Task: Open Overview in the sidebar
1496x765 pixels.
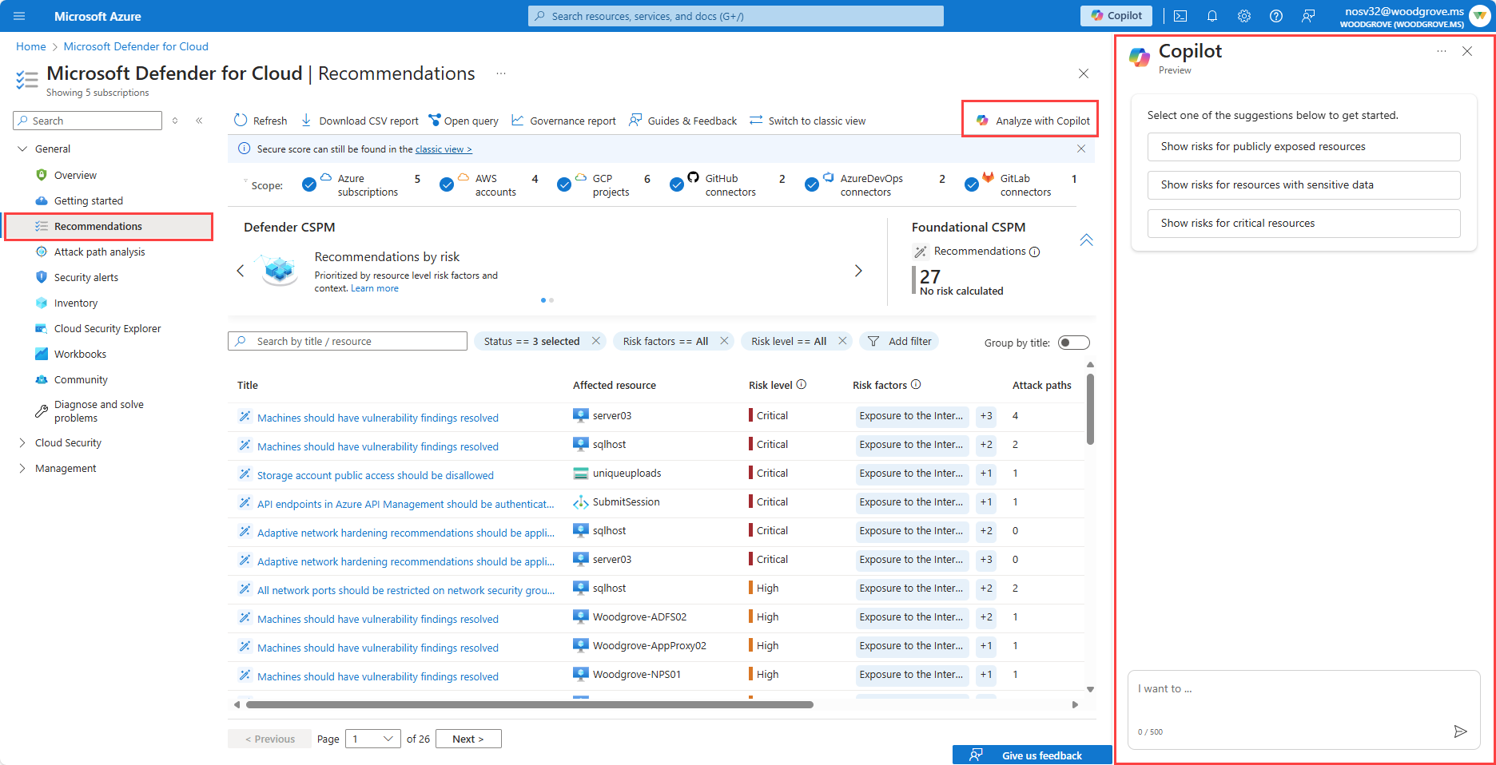Action: 75,175
